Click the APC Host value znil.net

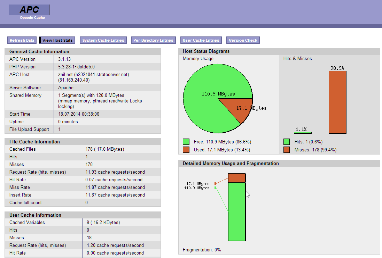(x=65, y=74)
